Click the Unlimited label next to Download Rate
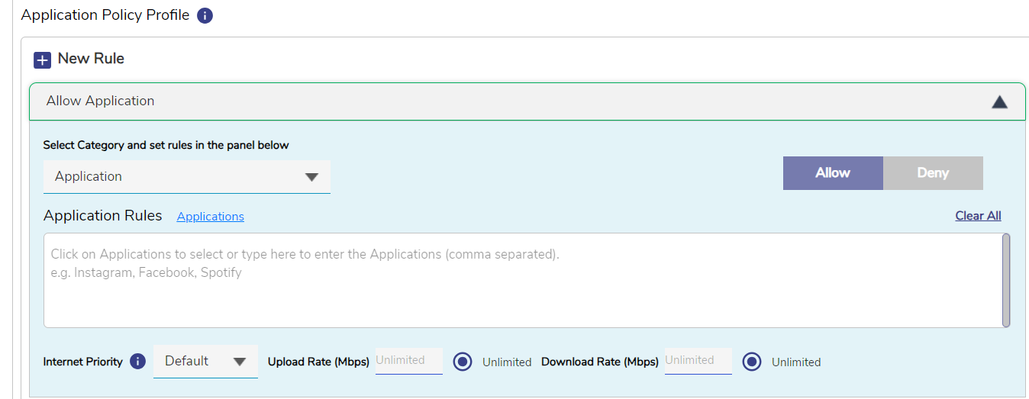1029x399 pixels. click(796, 362)
